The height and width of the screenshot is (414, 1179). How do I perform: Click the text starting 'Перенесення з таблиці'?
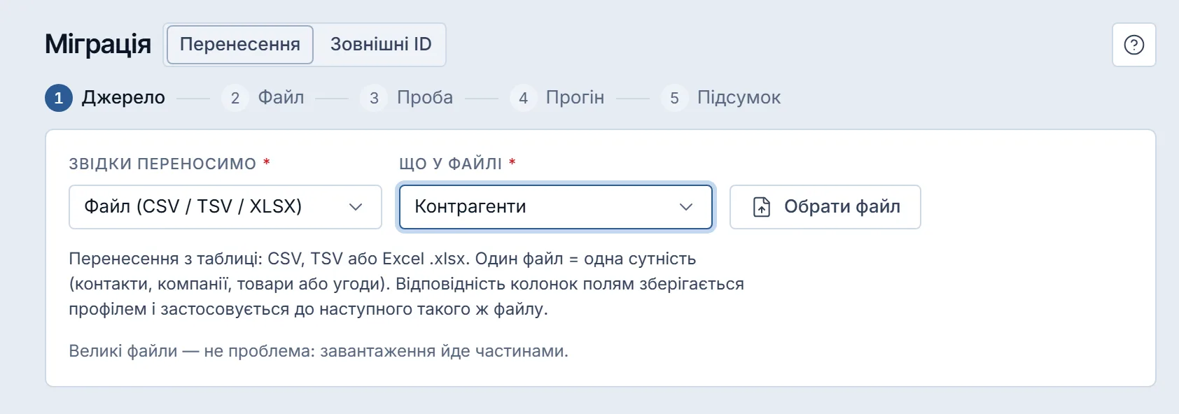[406, 284]
